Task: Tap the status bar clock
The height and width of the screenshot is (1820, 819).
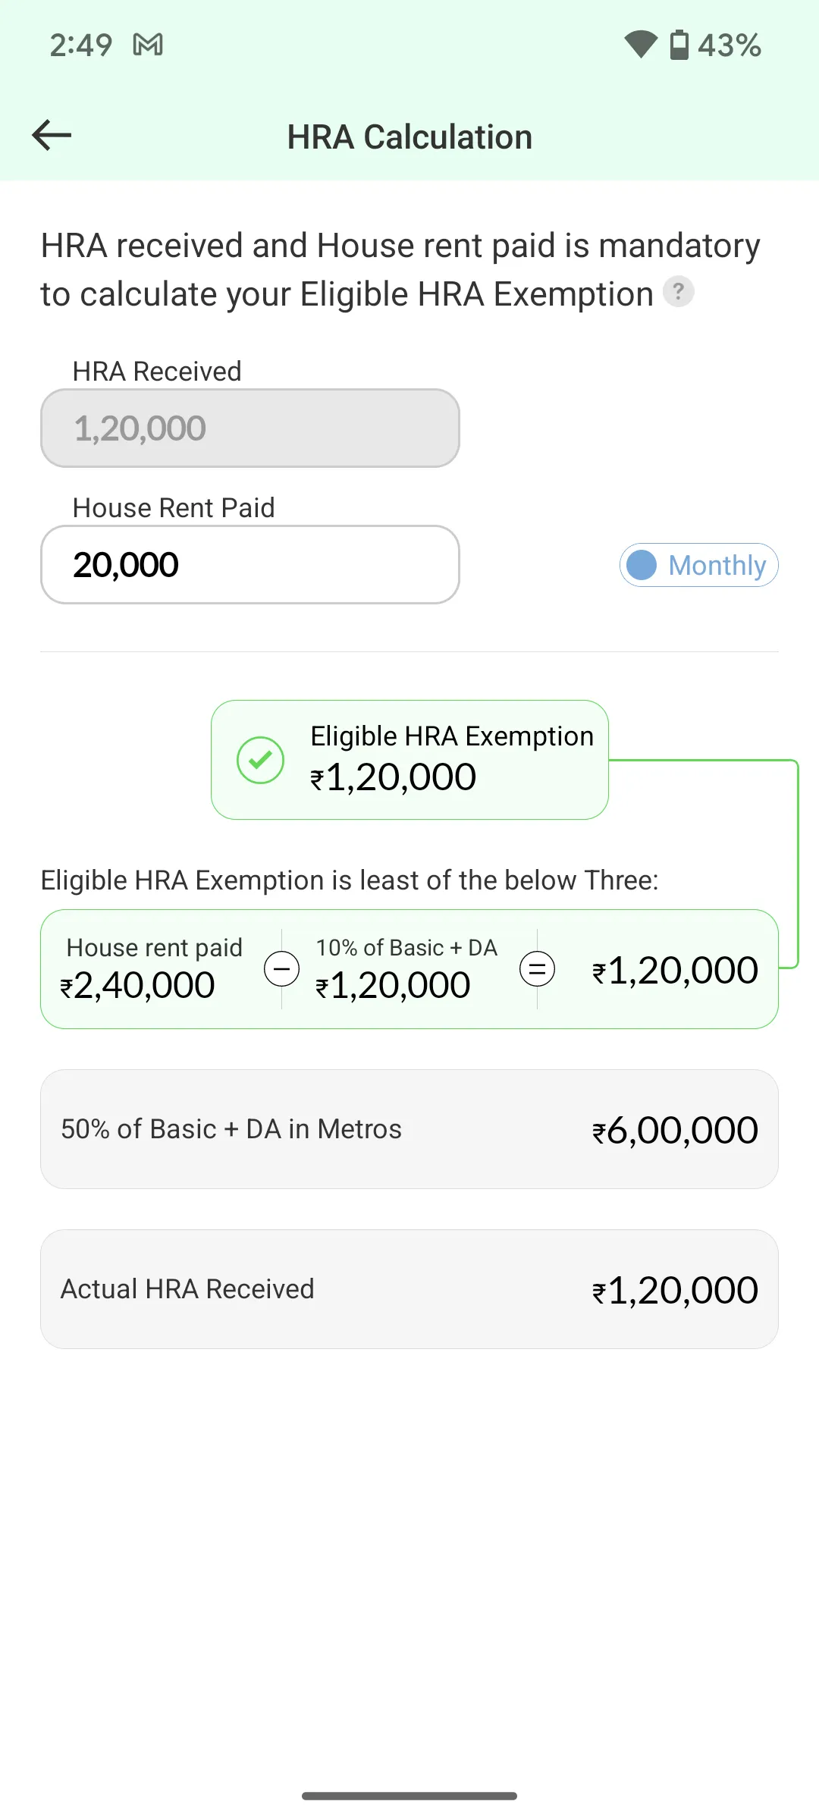Action: click(x=81, y=45)
